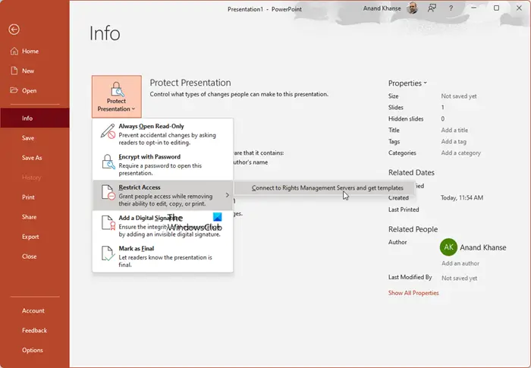Click the Add an author field

click(x=460, y=263)
